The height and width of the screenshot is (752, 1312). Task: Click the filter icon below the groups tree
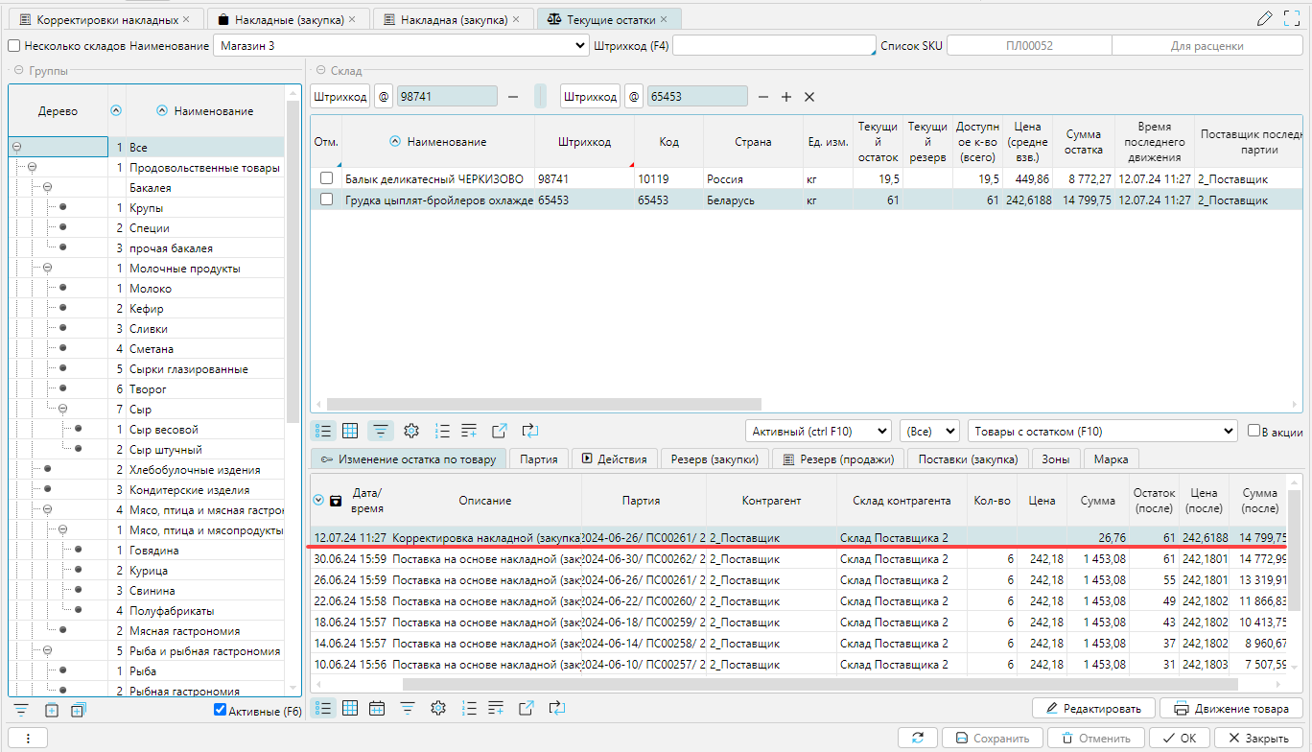point(20,710)
